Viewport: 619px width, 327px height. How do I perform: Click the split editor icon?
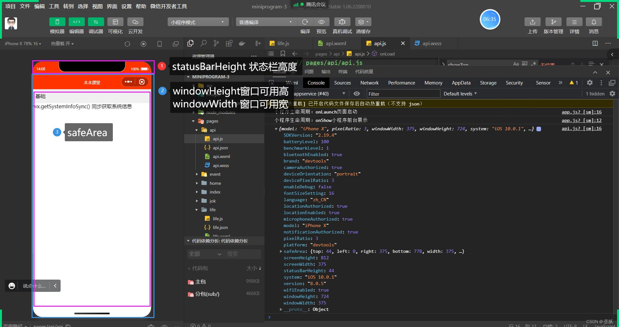595,43
